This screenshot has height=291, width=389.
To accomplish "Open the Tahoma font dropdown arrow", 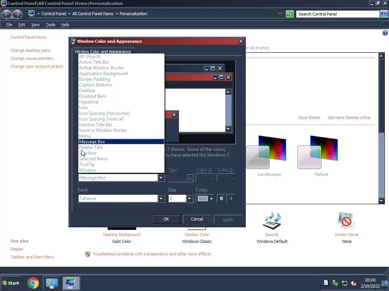I will tap(161, 199).
